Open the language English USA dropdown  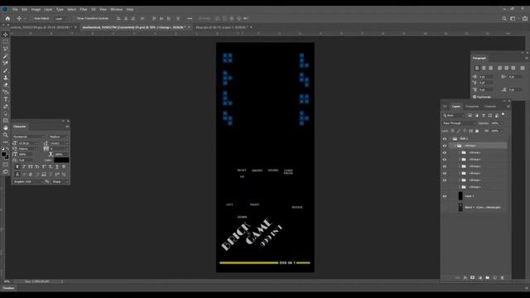pos(28,182)
